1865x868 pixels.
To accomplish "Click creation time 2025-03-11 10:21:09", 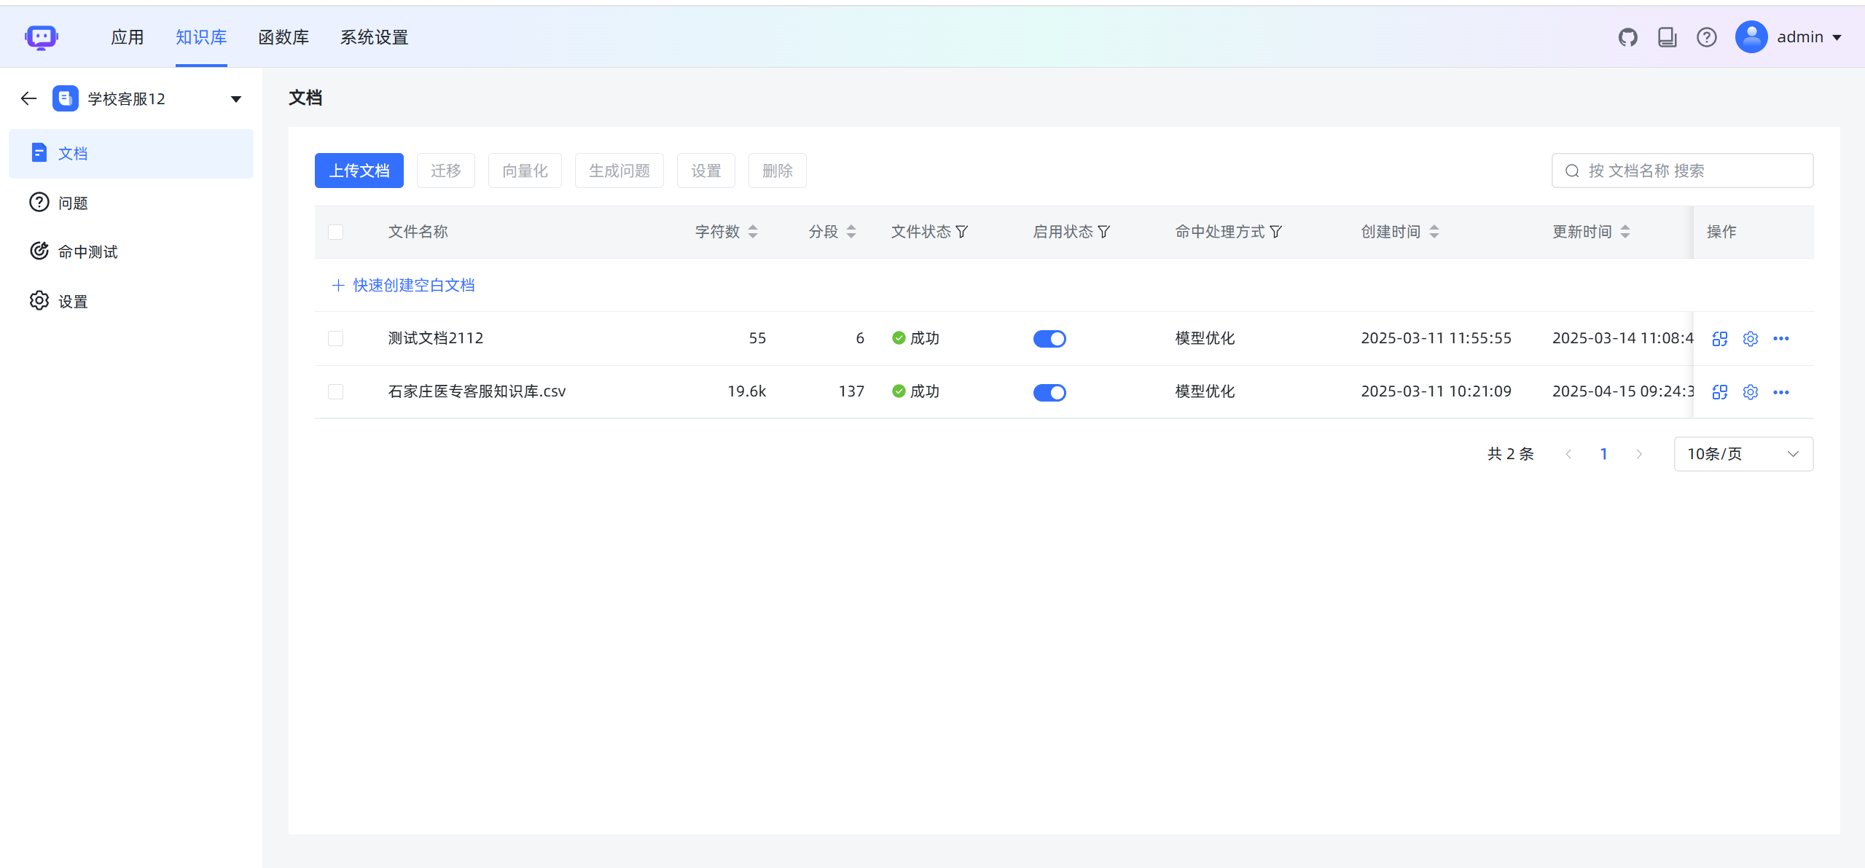I will (x=1436, y=391).
